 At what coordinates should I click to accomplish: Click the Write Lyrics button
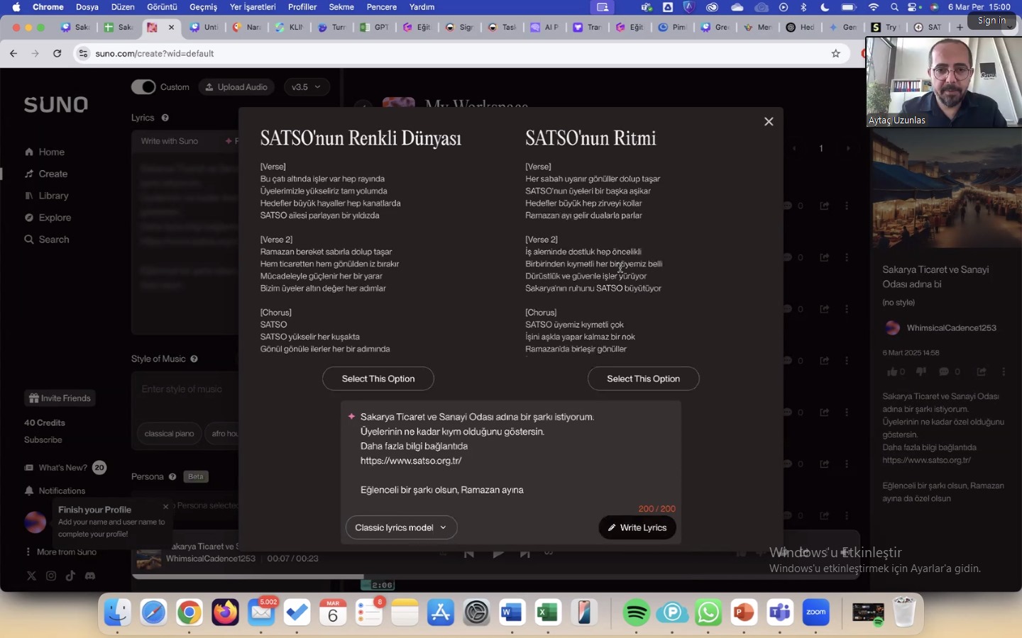point(637,527)
